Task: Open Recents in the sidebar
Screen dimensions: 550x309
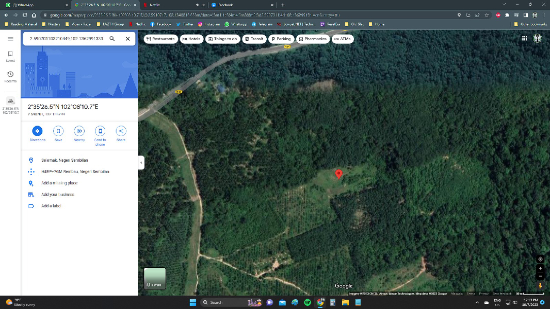Action: [x=10, y=77]
